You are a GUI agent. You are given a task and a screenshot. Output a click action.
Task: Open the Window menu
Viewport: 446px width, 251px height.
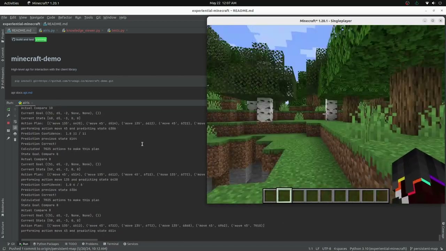[x=109, y=17]
